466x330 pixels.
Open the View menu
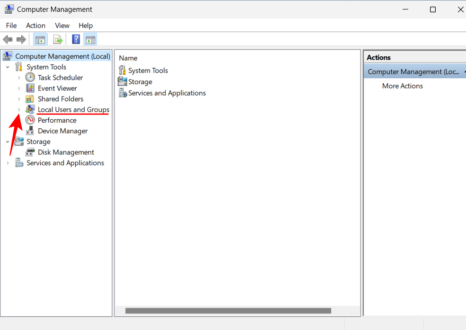point(62,26)
